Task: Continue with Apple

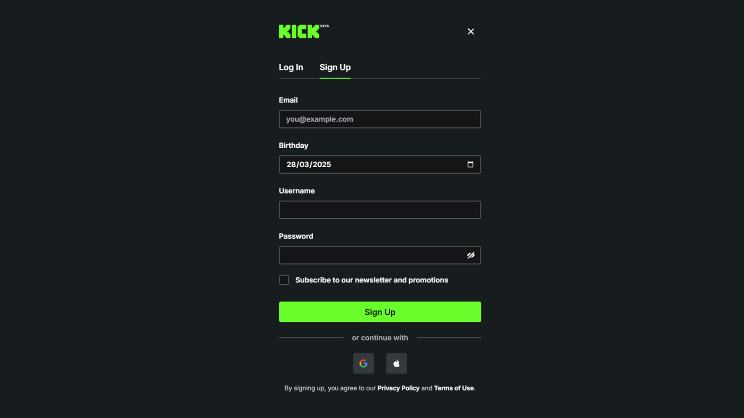Action: tap(396, 363)
